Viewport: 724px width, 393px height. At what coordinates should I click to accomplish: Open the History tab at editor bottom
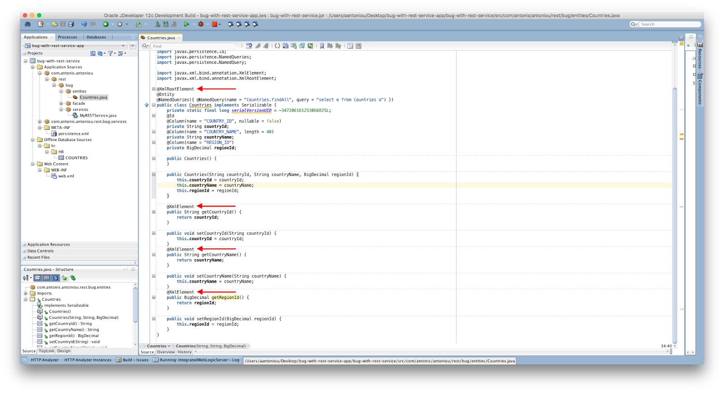point(185,352)
